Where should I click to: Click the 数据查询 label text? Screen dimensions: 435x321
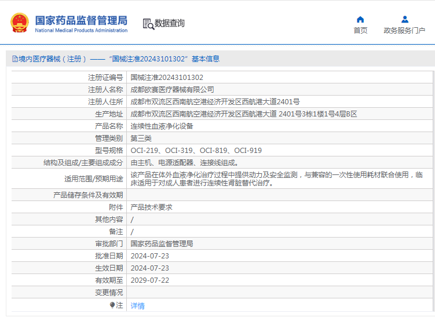click(x=170, y=23)
